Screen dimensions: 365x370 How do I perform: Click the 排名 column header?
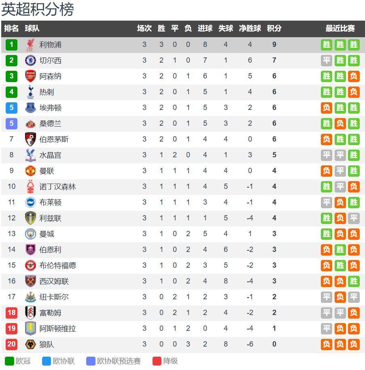click(11, 28)
